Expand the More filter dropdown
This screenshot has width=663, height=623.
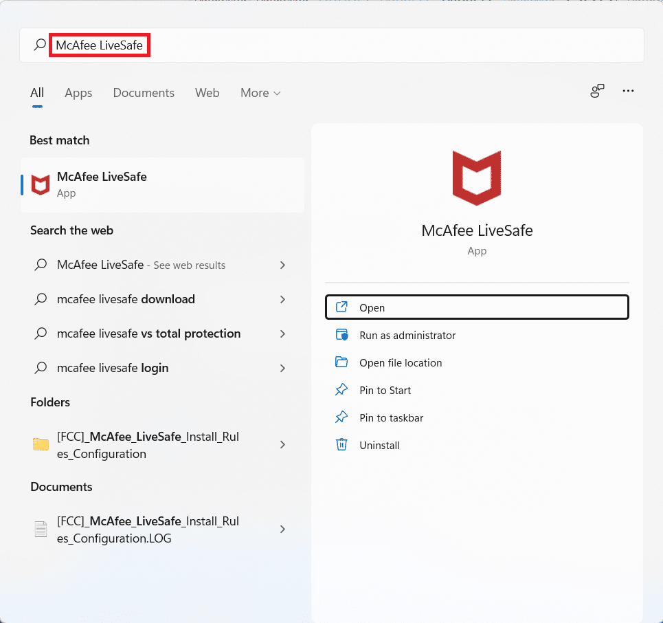tap(260, 93)
